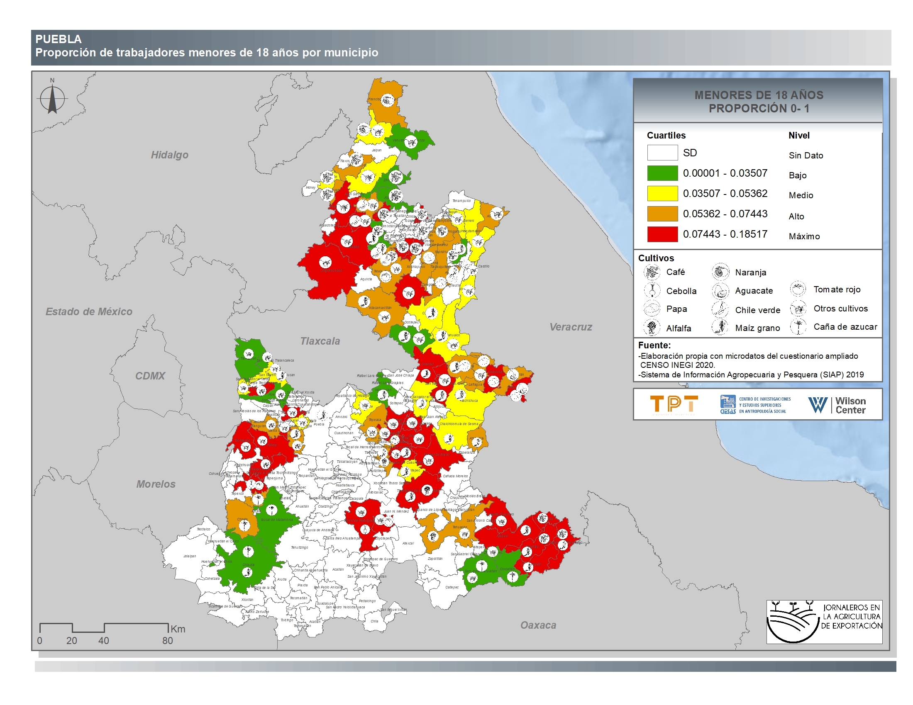
Task: Click the Alfalfa crop legend icon
Action: tap(652, 328)
